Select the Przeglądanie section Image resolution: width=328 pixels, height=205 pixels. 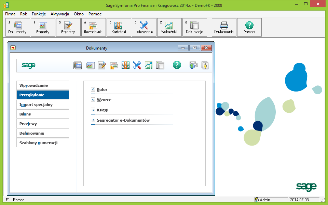click(x=43, y=95)
